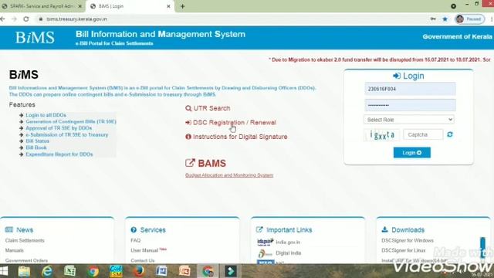
Task: Click the address bar URL
Action: click(77, 19)
